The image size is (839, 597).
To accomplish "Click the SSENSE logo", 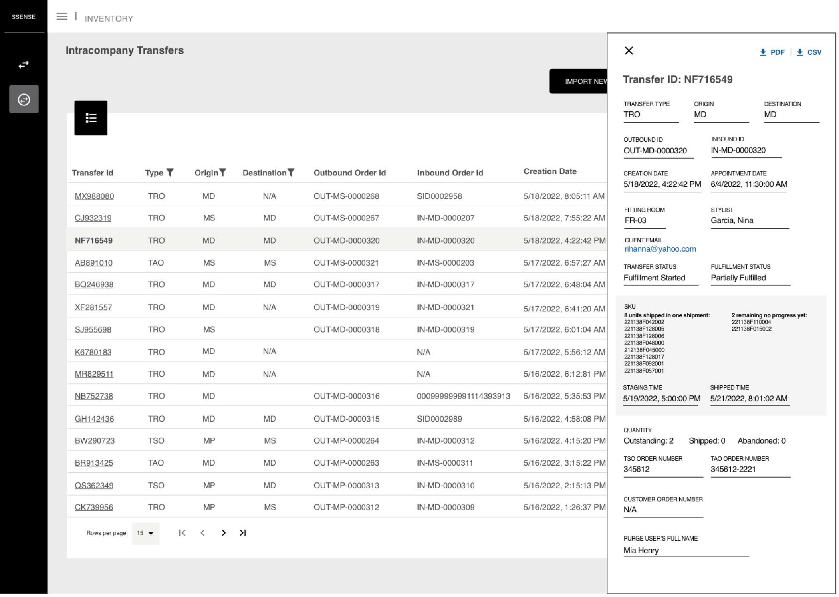I will tap(24, 17).
